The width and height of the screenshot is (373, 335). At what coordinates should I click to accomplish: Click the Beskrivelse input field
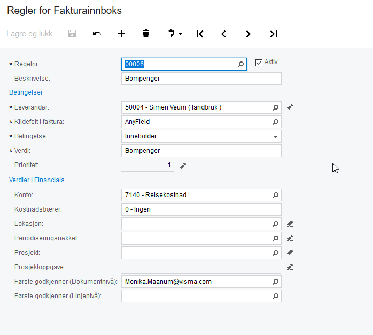pyautogui.click(x=201, y=79)
